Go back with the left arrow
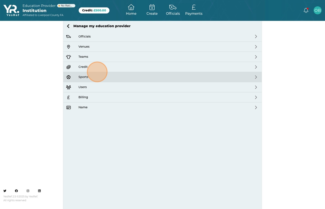Screen dimensions: 325x209 [x=68, y=26]
